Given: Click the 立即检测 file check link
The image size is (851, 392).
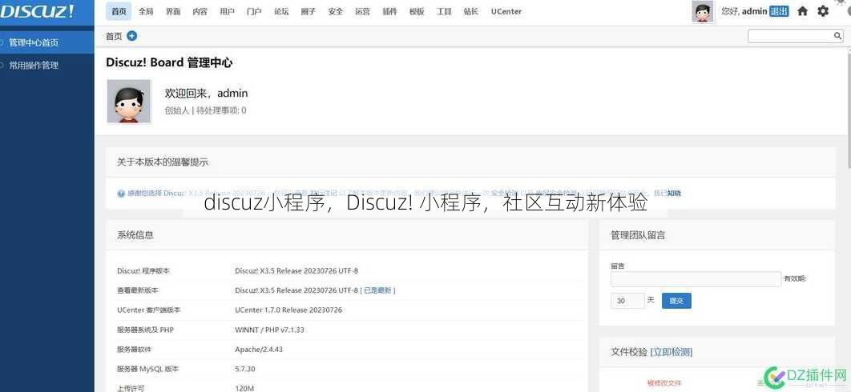Looking at the screenshot, I should click(x=672, y=352).
